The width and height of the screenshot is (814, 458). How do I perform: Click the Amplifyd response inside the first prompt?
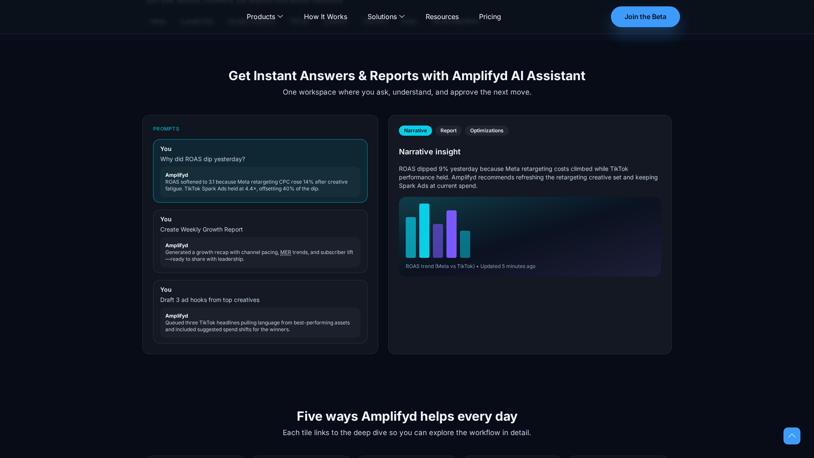[260, 182]
